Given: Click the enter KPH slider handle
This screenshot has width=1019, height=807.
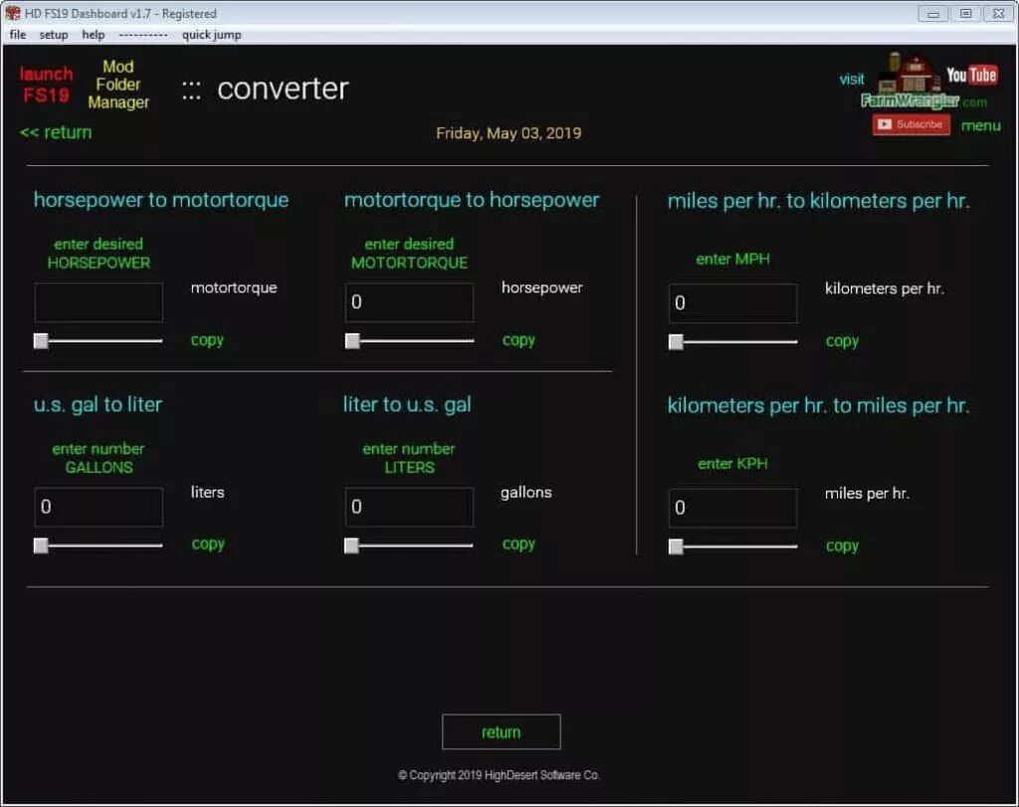Looking at the screenshot, I should coord(676,547).
